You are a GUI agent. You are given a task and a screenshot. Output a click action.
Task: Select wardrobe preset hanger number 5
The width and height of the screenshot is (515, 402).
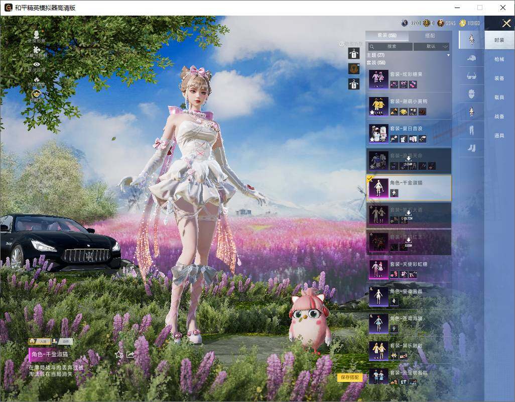pyautogui.click(x=353, y=84)
